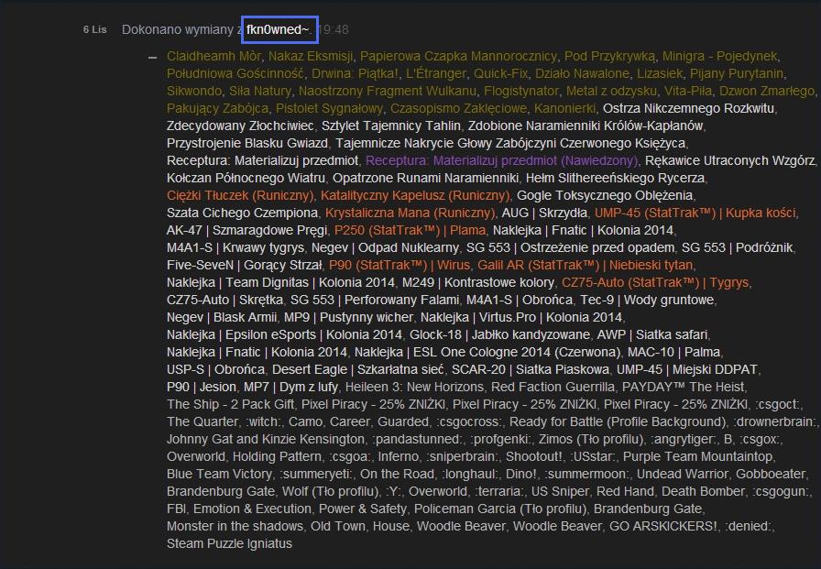Open UMP-45 (StatTrak™) | Kupka kości
The height and width of the screenshot is (569, 821).
pyautogui.click(x=695, y=213)
